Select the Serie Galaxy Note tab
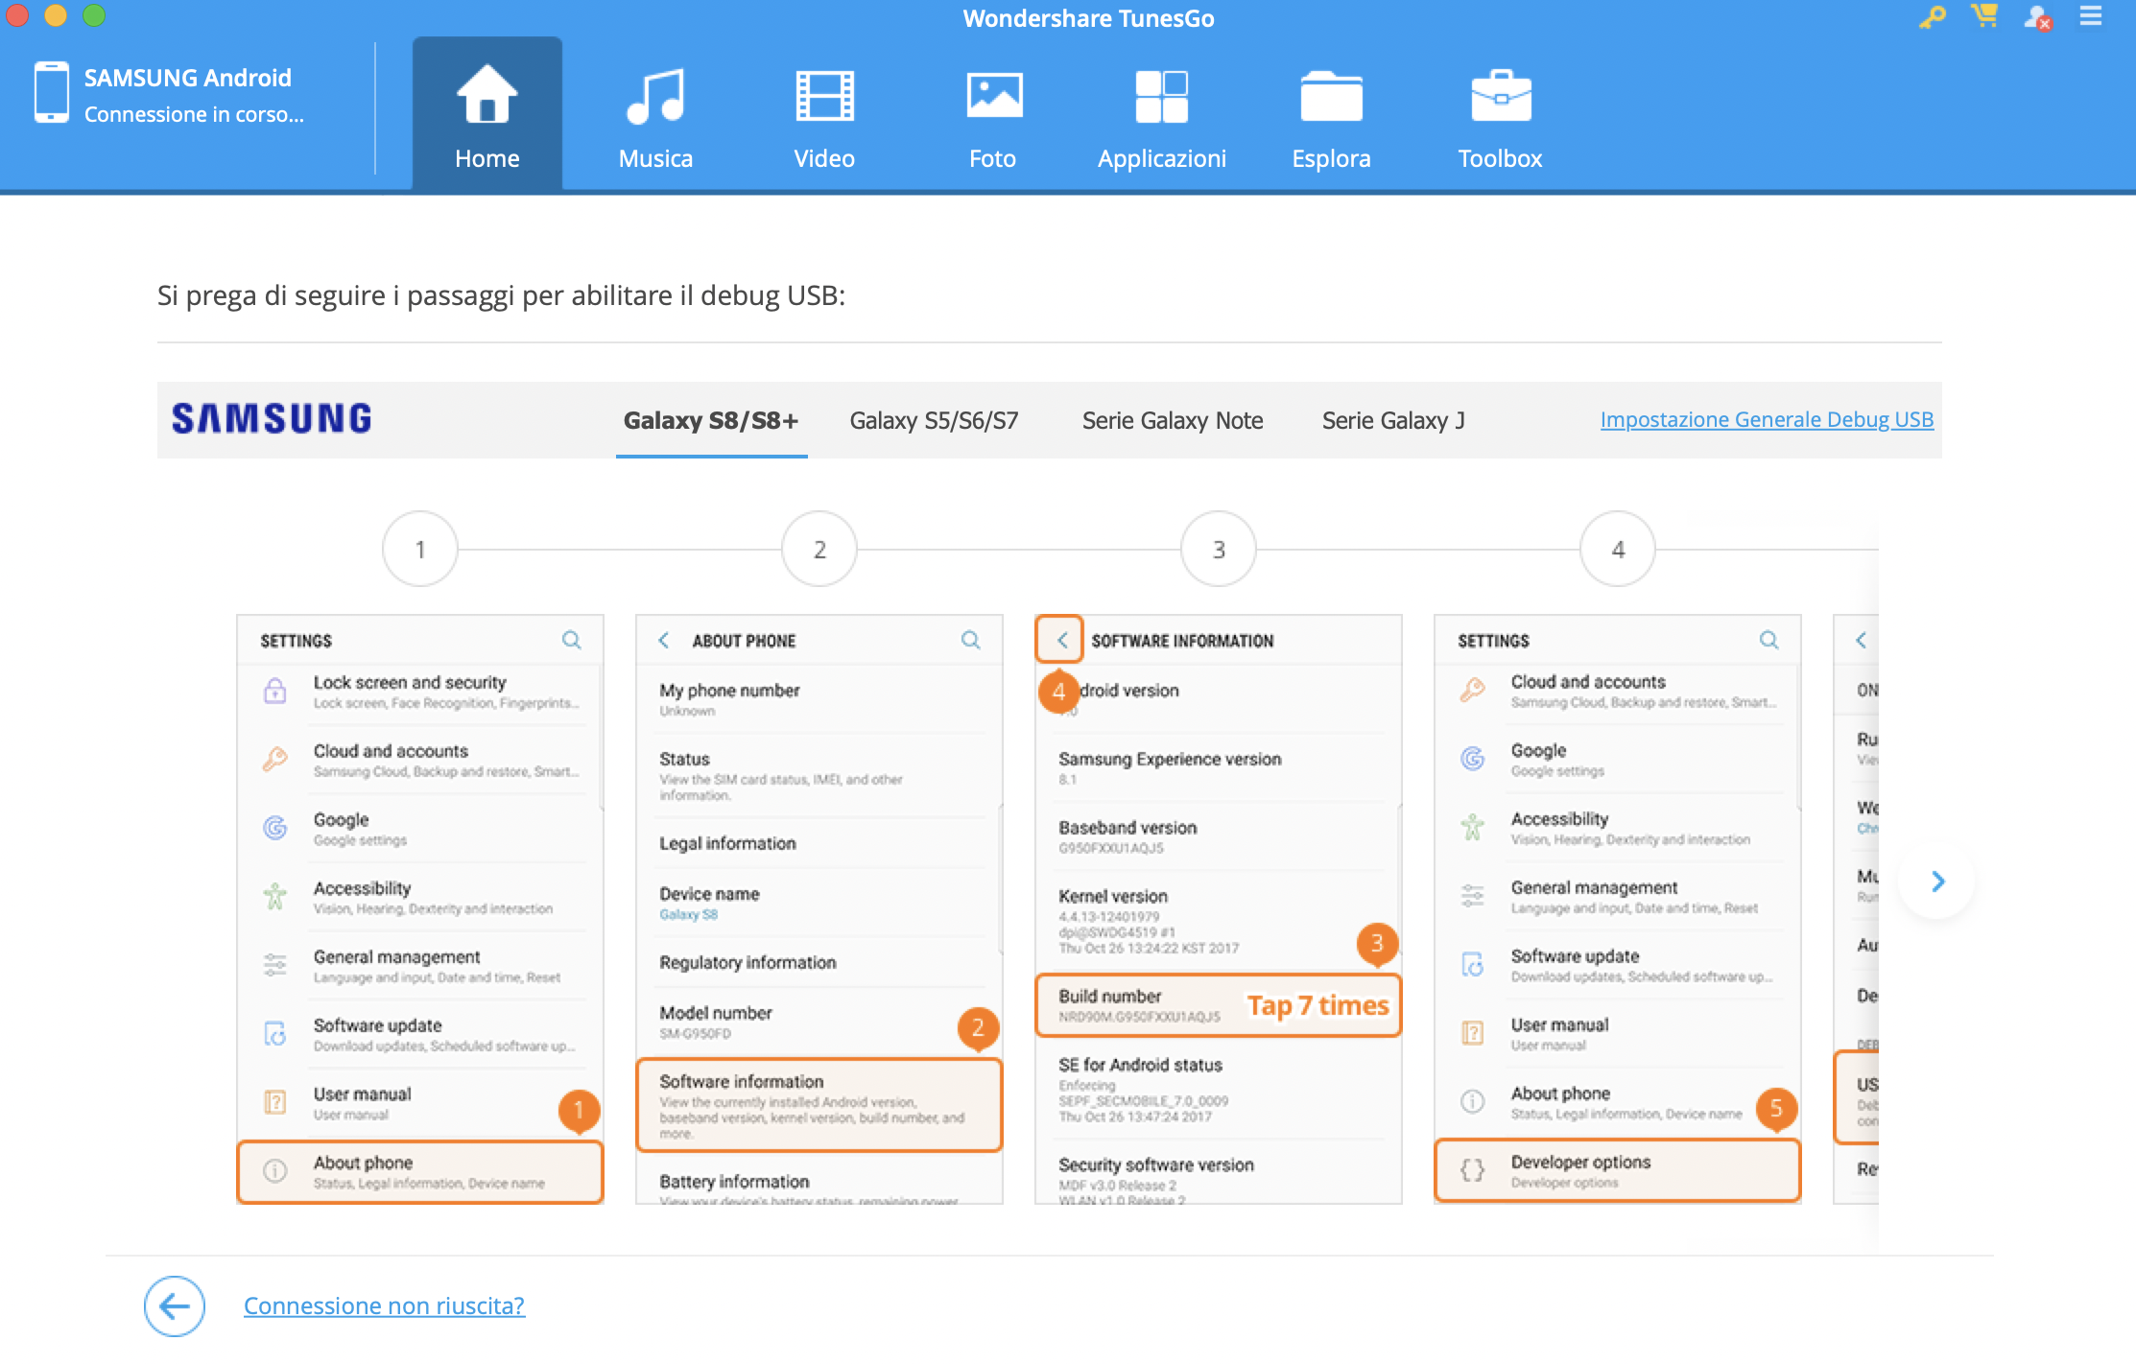Screen dimensions: 2136x1364 1173,420
